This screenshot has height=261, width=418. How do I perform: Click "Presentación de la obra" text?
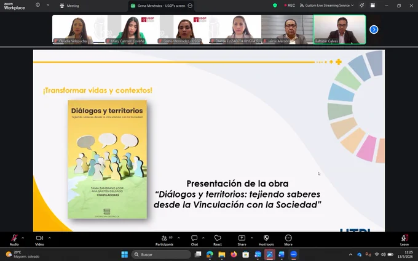pyautogui.click(x=237, y=183)
